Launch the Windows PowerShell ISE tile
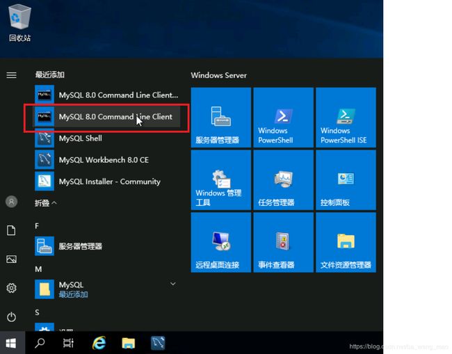 click(346, 118)
